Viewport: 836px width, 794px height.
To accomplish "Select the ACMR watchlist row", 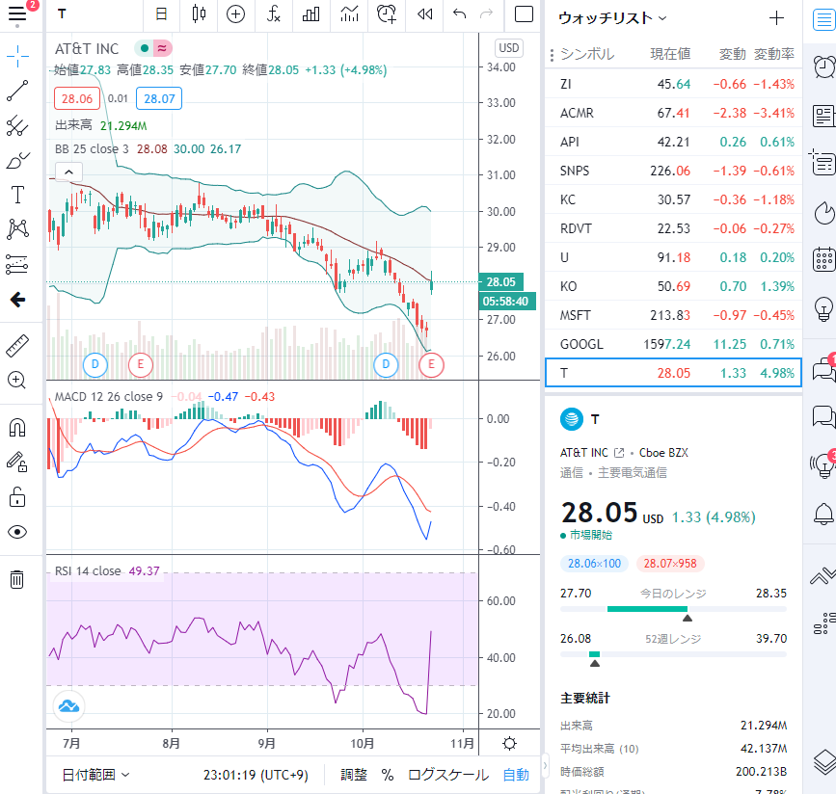I will point(673,113).
